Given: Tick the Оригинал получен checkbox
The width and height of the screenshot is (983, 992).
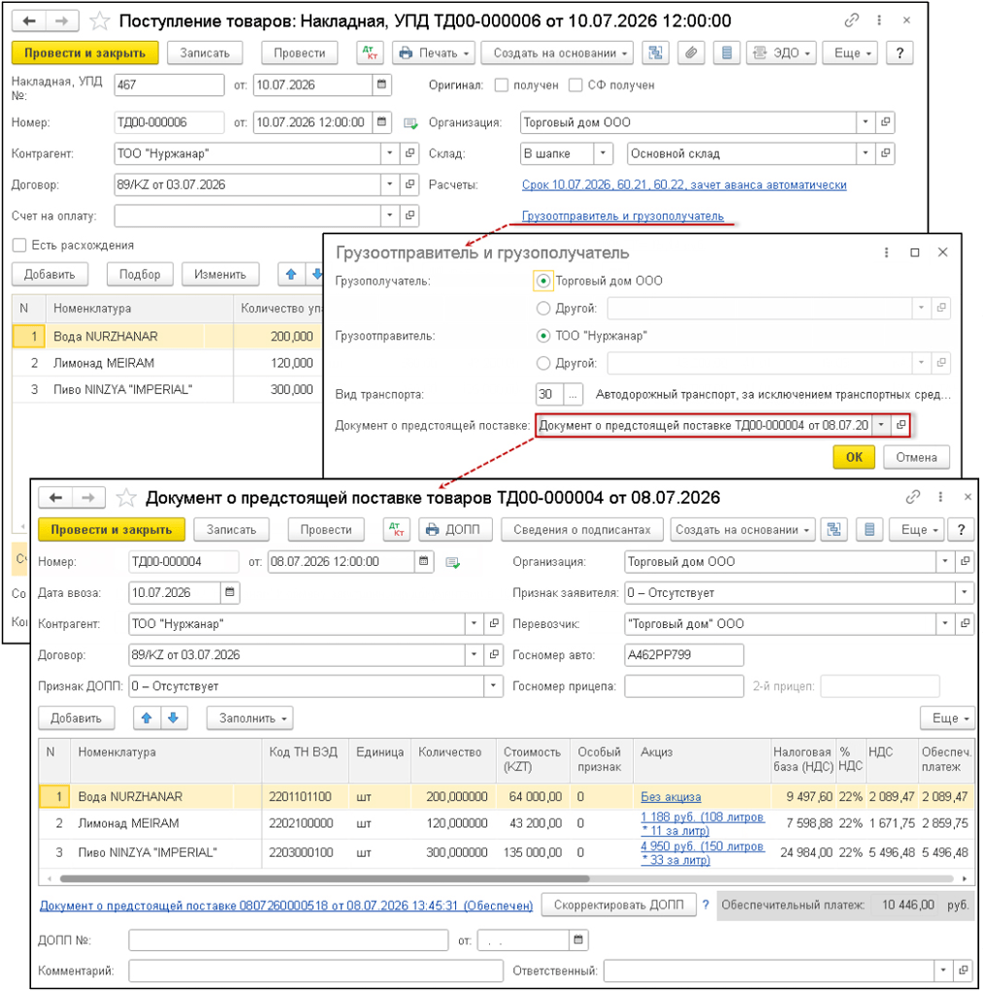Looking at the screenshot, I should click(x=502, y=84).
